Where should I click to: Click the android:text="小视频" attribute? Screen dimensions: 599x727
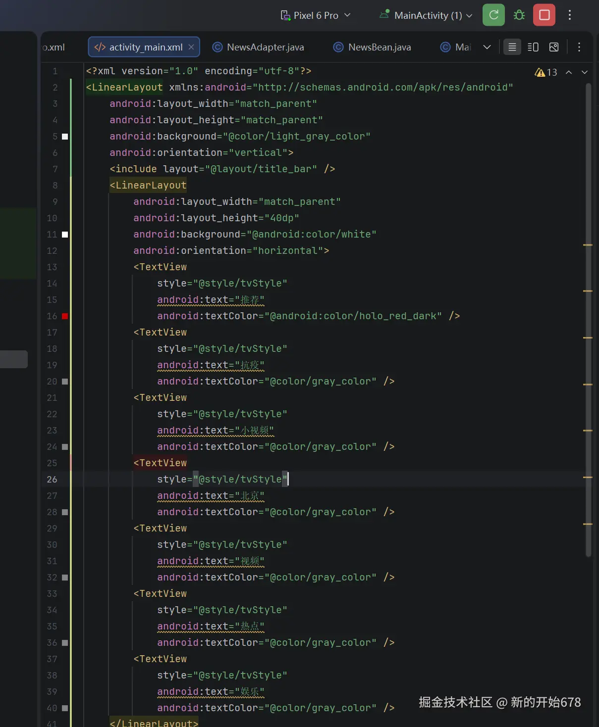pyautogui.click(x=216, y=430)
